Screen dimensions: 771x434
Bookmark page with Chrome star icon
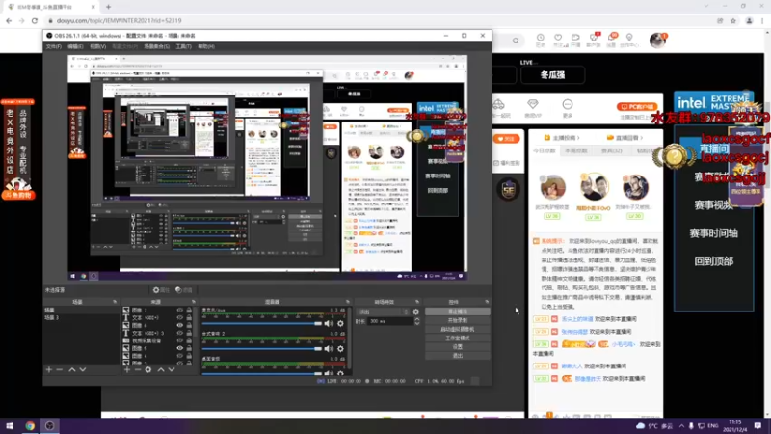(733, 20)
